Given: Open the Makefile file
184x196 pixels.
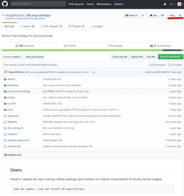Looking at the screenshot, I should click(x=12, y=122).
